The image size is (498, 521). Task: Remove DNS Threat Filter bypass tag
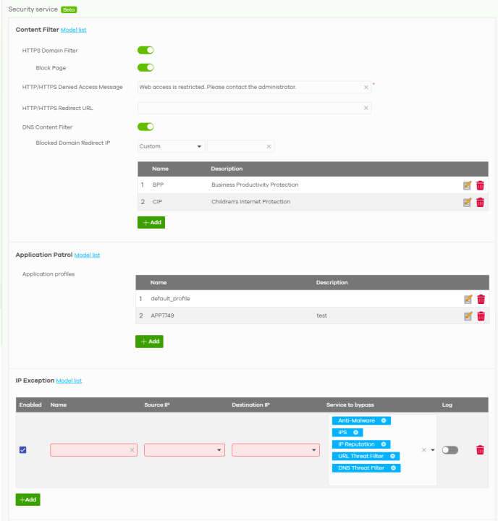tap(393, 468)
